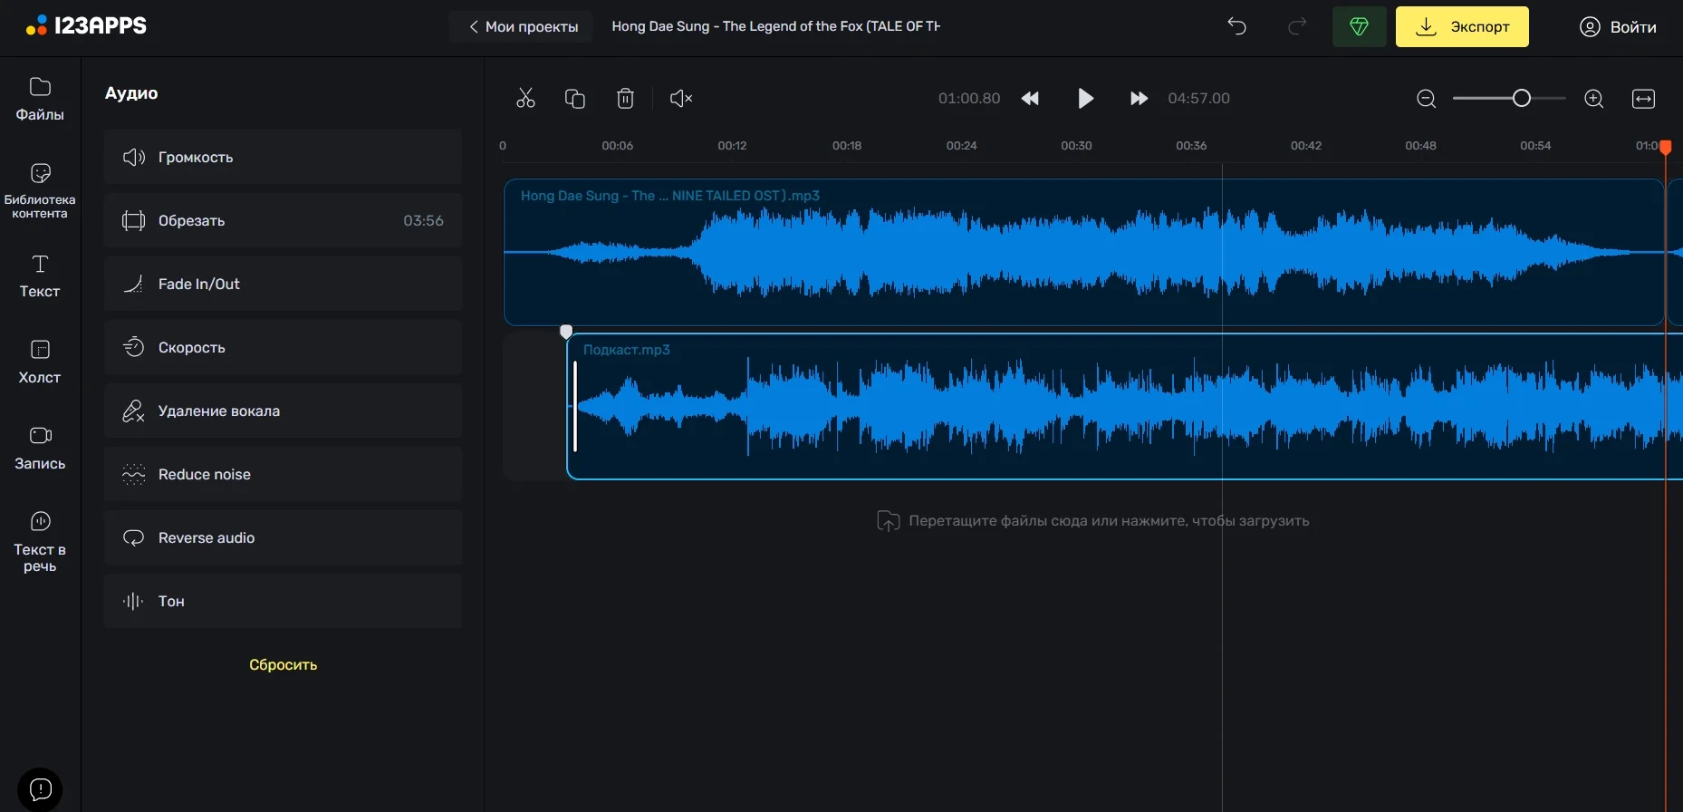Open the help feedback round icon

point(40,788)
